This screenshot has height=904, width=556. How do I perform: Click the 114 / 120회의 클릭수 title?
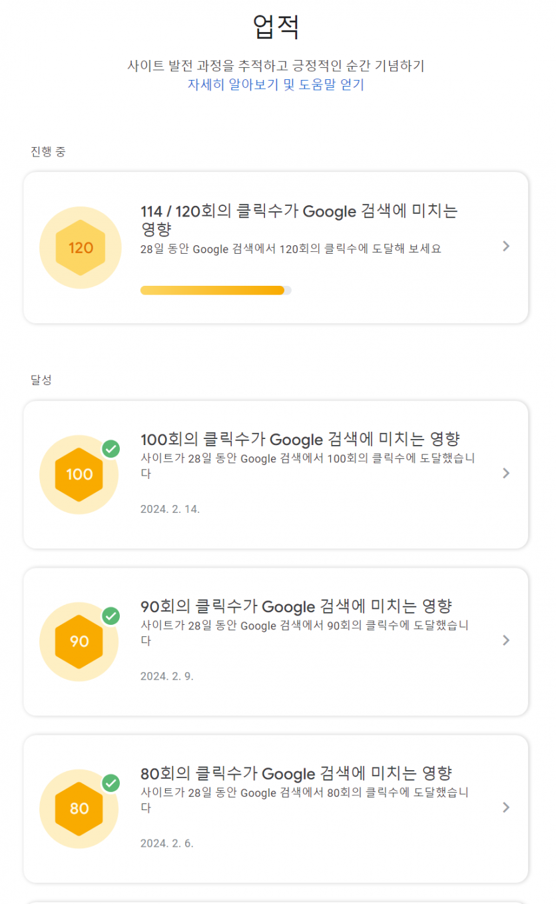[x=300, y=220]
